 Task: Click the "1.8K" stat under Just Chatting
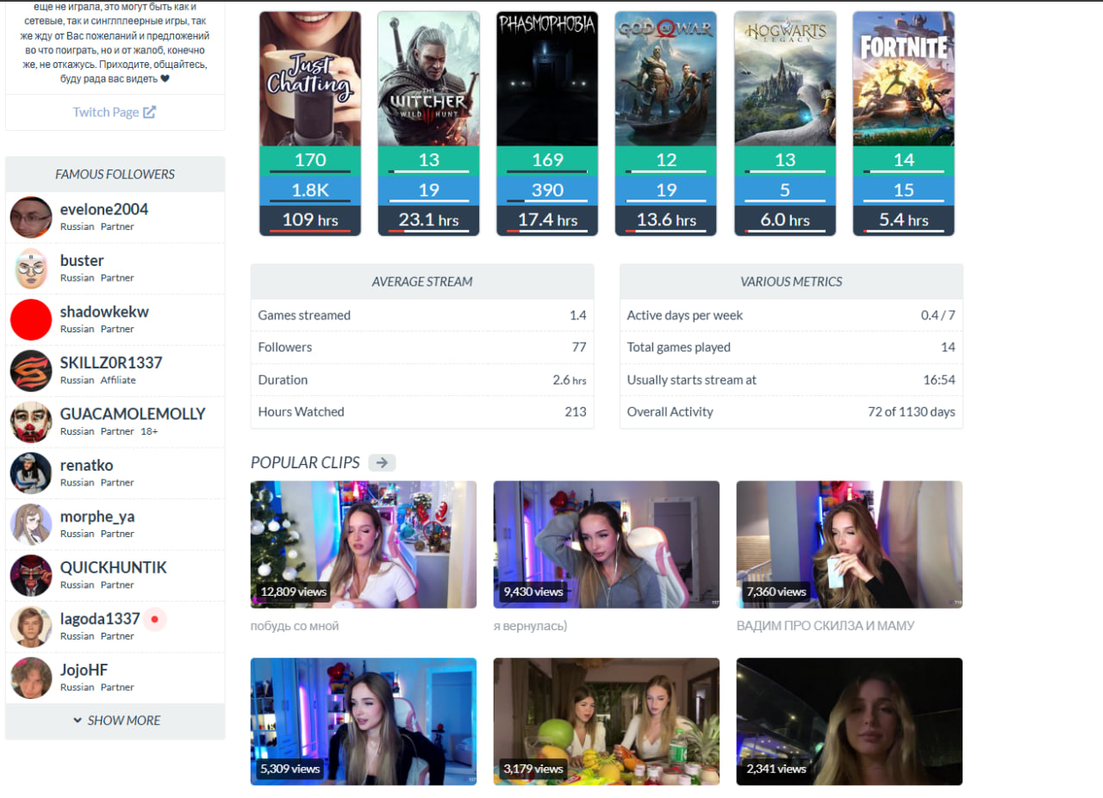coord(310,190)
